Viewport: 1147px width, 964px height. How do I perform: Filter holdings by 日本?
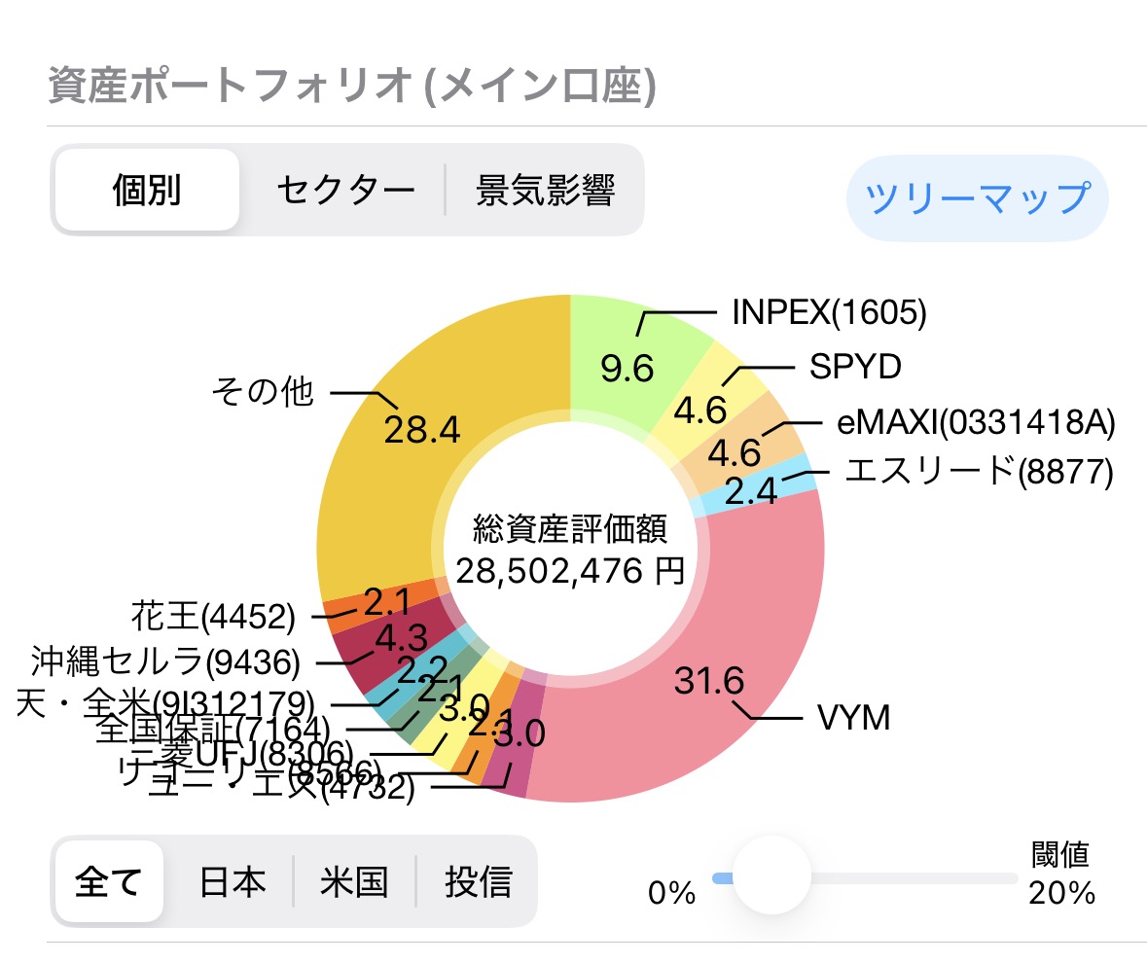click(233, 881)
